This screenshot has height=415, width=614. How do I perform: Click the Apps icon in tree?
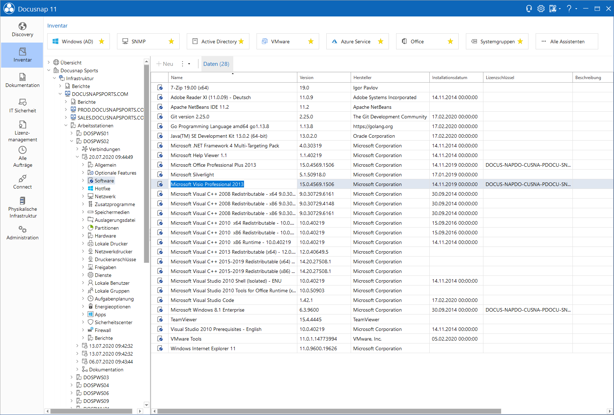(91, 314)
